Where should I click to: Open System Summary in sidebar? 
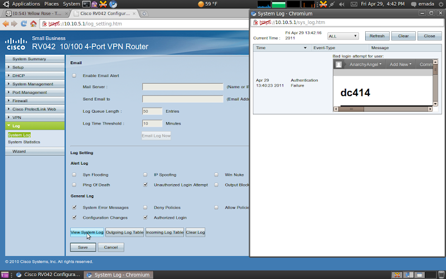click(35, 59)
